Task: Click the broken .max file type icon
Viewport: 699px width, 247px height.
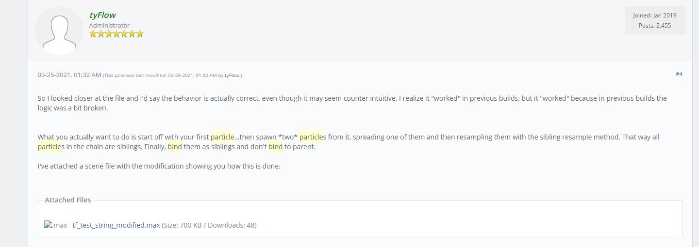Action: click(x=56, y=225)
